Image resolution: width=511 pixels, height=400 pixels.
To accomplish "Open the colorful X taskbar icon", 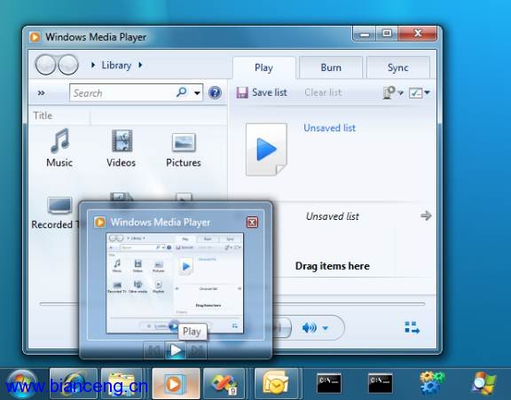I will click(x=224, y=384).
